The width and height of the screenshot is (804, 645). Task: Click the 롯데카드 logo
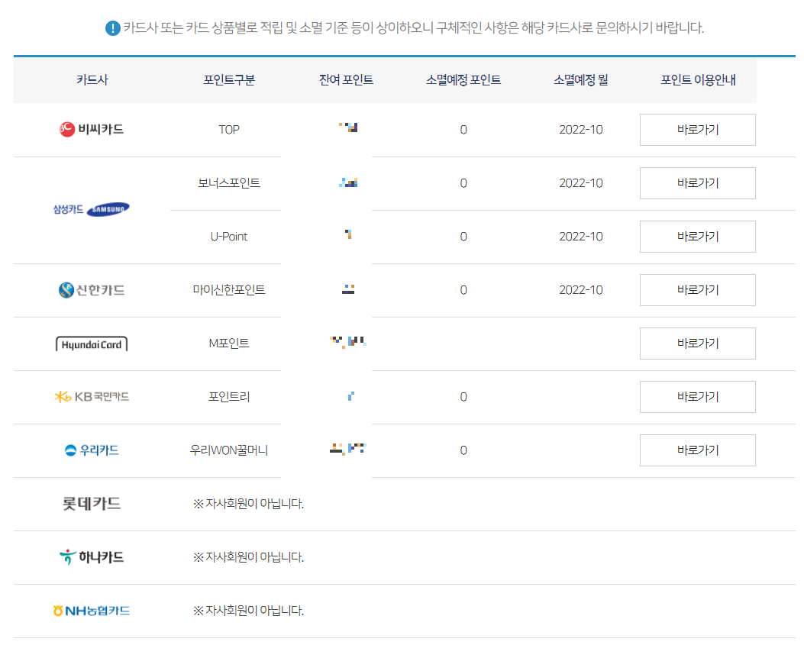click(x=92, y=504)
